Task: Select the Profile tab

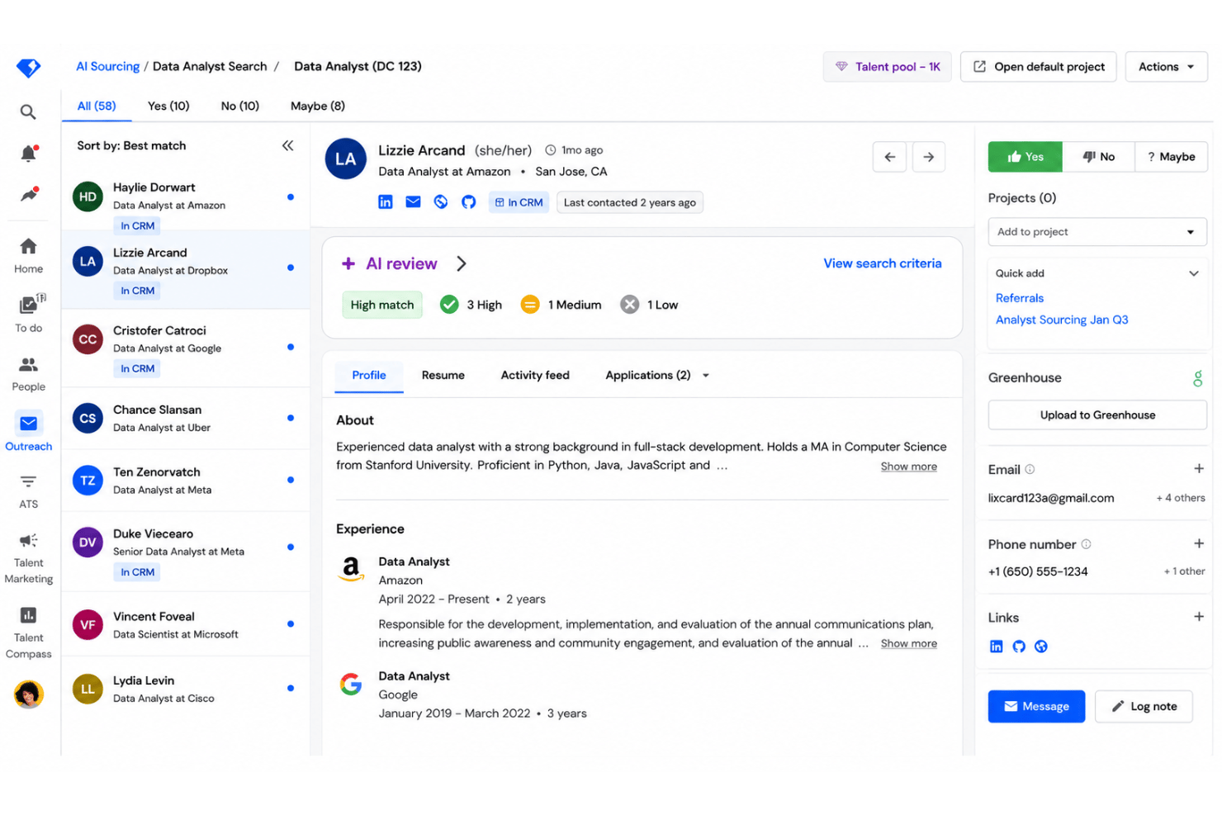Action: tap(369, 376)
